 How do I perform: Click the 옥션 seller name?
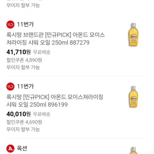point(22,148)
